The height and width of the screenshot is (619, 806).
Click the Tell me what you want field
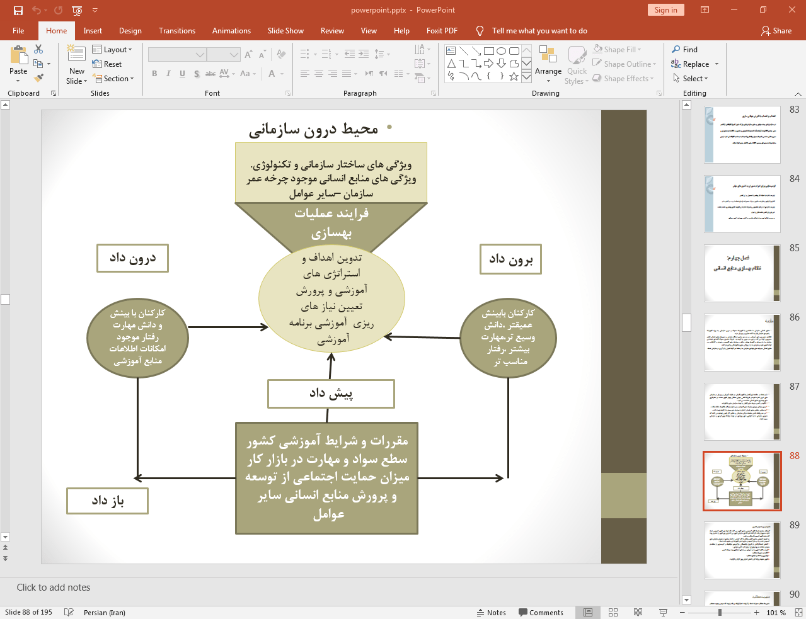coord(539,30)
